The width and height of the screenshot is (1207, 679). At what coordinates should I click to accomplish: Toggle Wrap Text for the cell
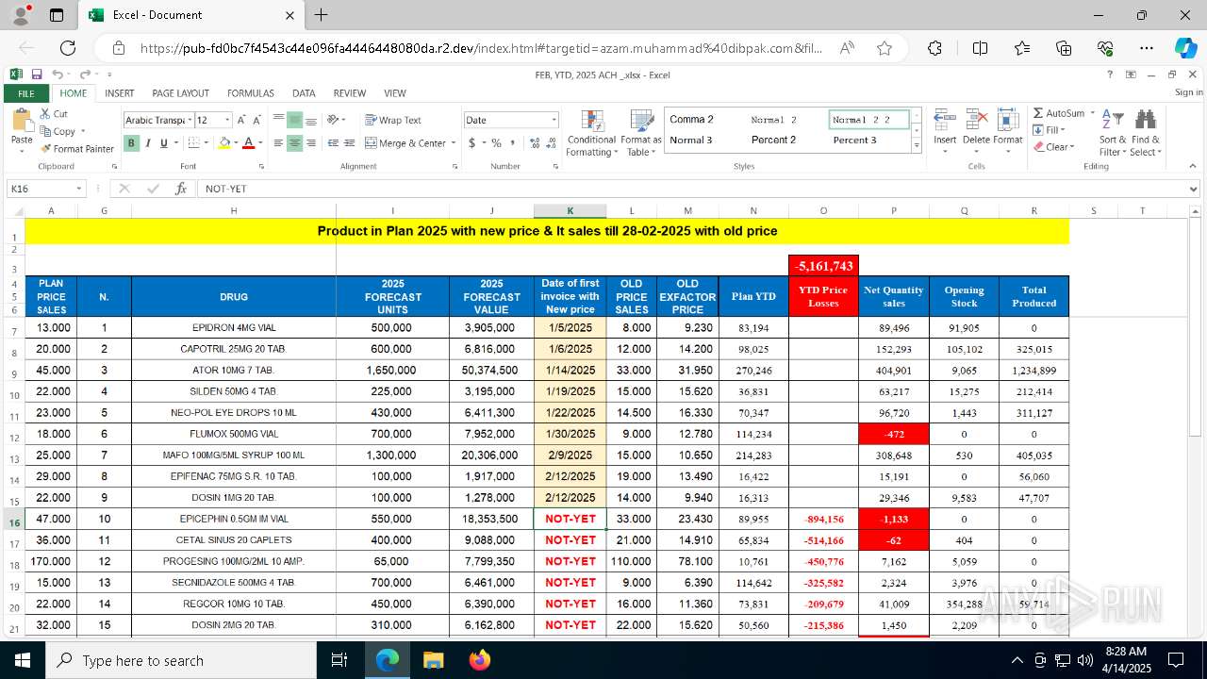pos(393,120)
